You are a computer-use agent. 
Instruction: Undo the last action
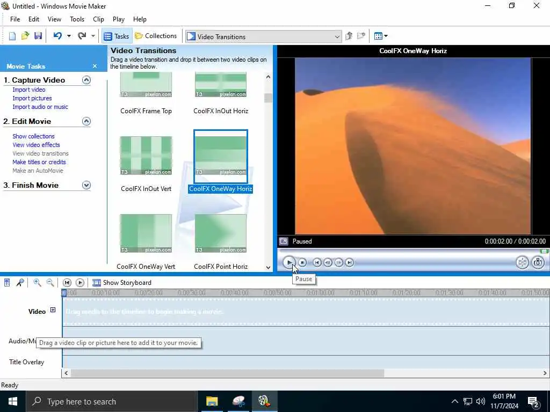tap(57, 36)
